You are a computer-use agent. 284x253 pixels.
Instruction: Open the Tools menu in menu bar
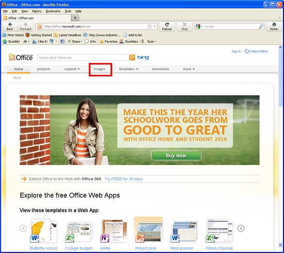(x=68, y=11)
